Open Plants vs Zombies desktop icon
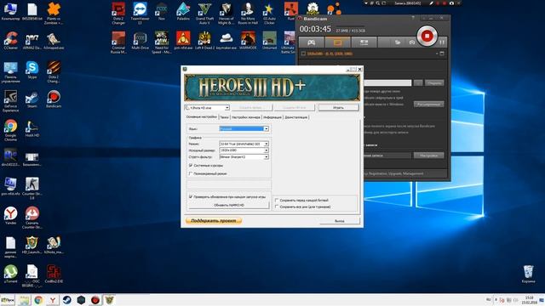Image resolution: width=545 pixels, height=306 pixels. point(54,14)
